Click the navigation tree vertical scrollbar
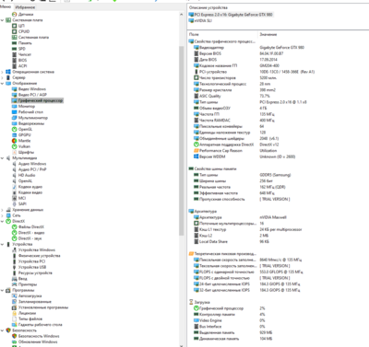 coord(182,141)
